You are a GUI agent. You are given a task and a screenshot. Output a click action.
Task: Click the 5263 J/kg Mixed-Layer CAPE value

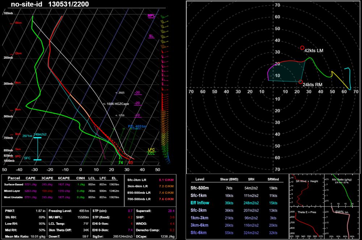click(x=30, y=191)
